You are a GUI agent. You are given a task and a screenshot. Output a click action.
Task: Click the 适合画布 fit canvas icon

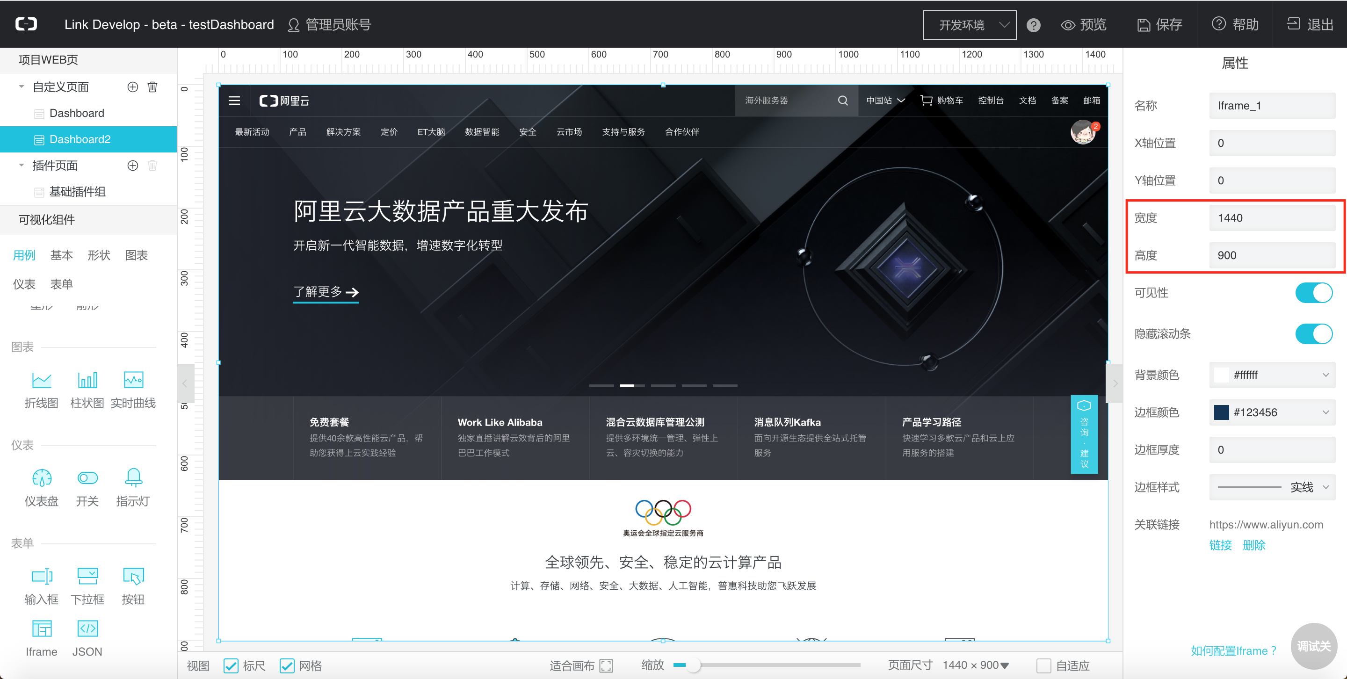tap(606, 665)
